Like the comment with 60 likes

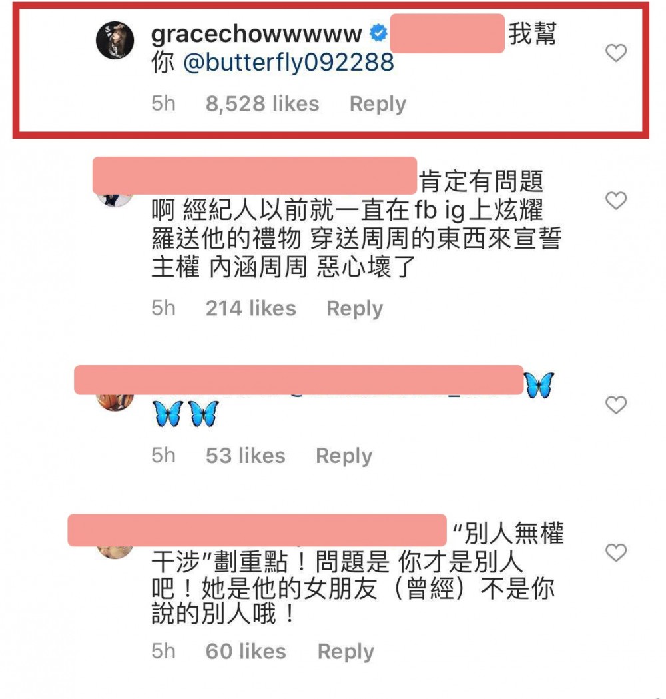pyautogui.click(x=616, y=553)
